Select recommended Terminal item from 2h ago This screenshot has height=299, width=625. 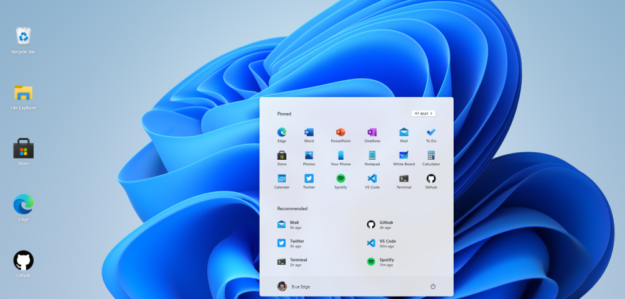[x=298, y=262]
